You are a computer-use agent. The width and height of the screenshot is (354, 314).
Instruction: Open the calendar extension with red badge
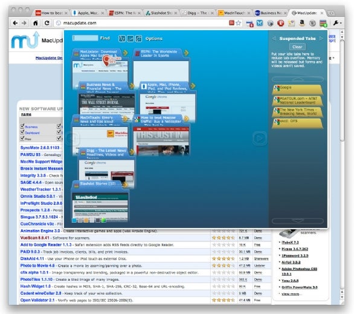click(249, 24)
